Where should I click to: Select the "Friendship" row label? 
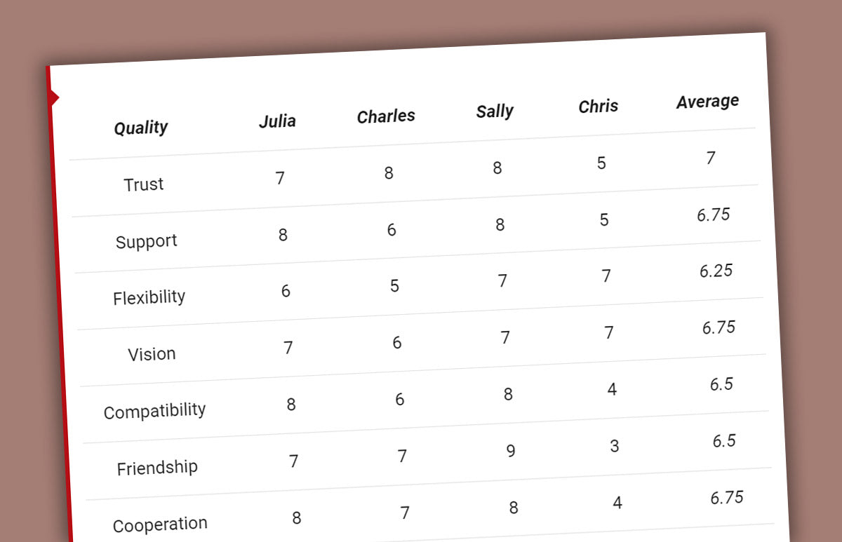(157, 468)
